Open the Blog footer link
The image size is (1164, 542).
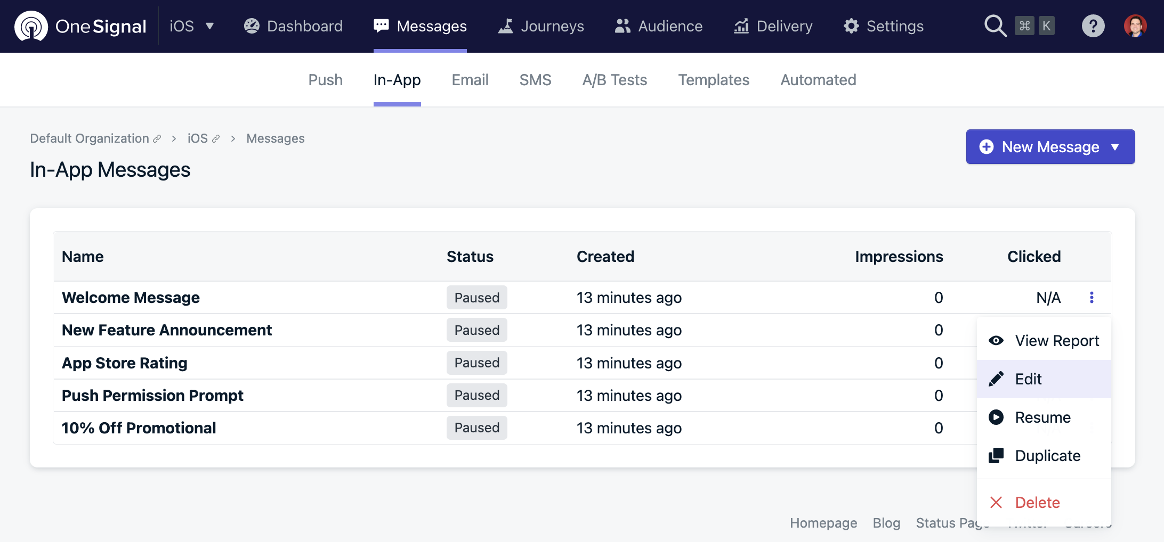886,523
